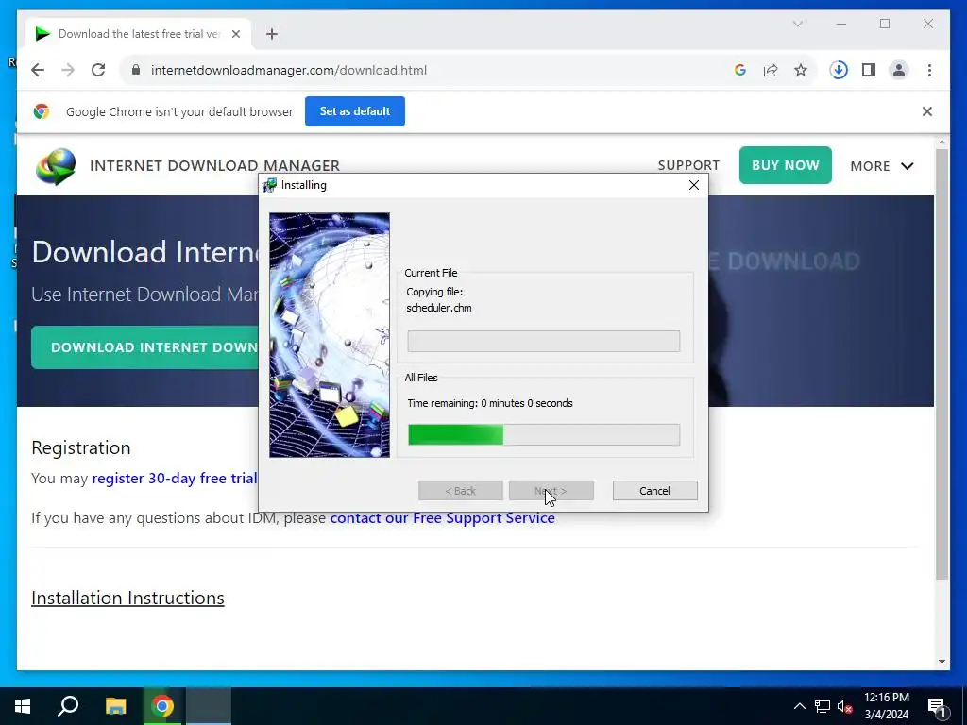967x725 pixels.
Task: Click the disabled Next button
Action: pyautogui.click(x=551, y=491)
